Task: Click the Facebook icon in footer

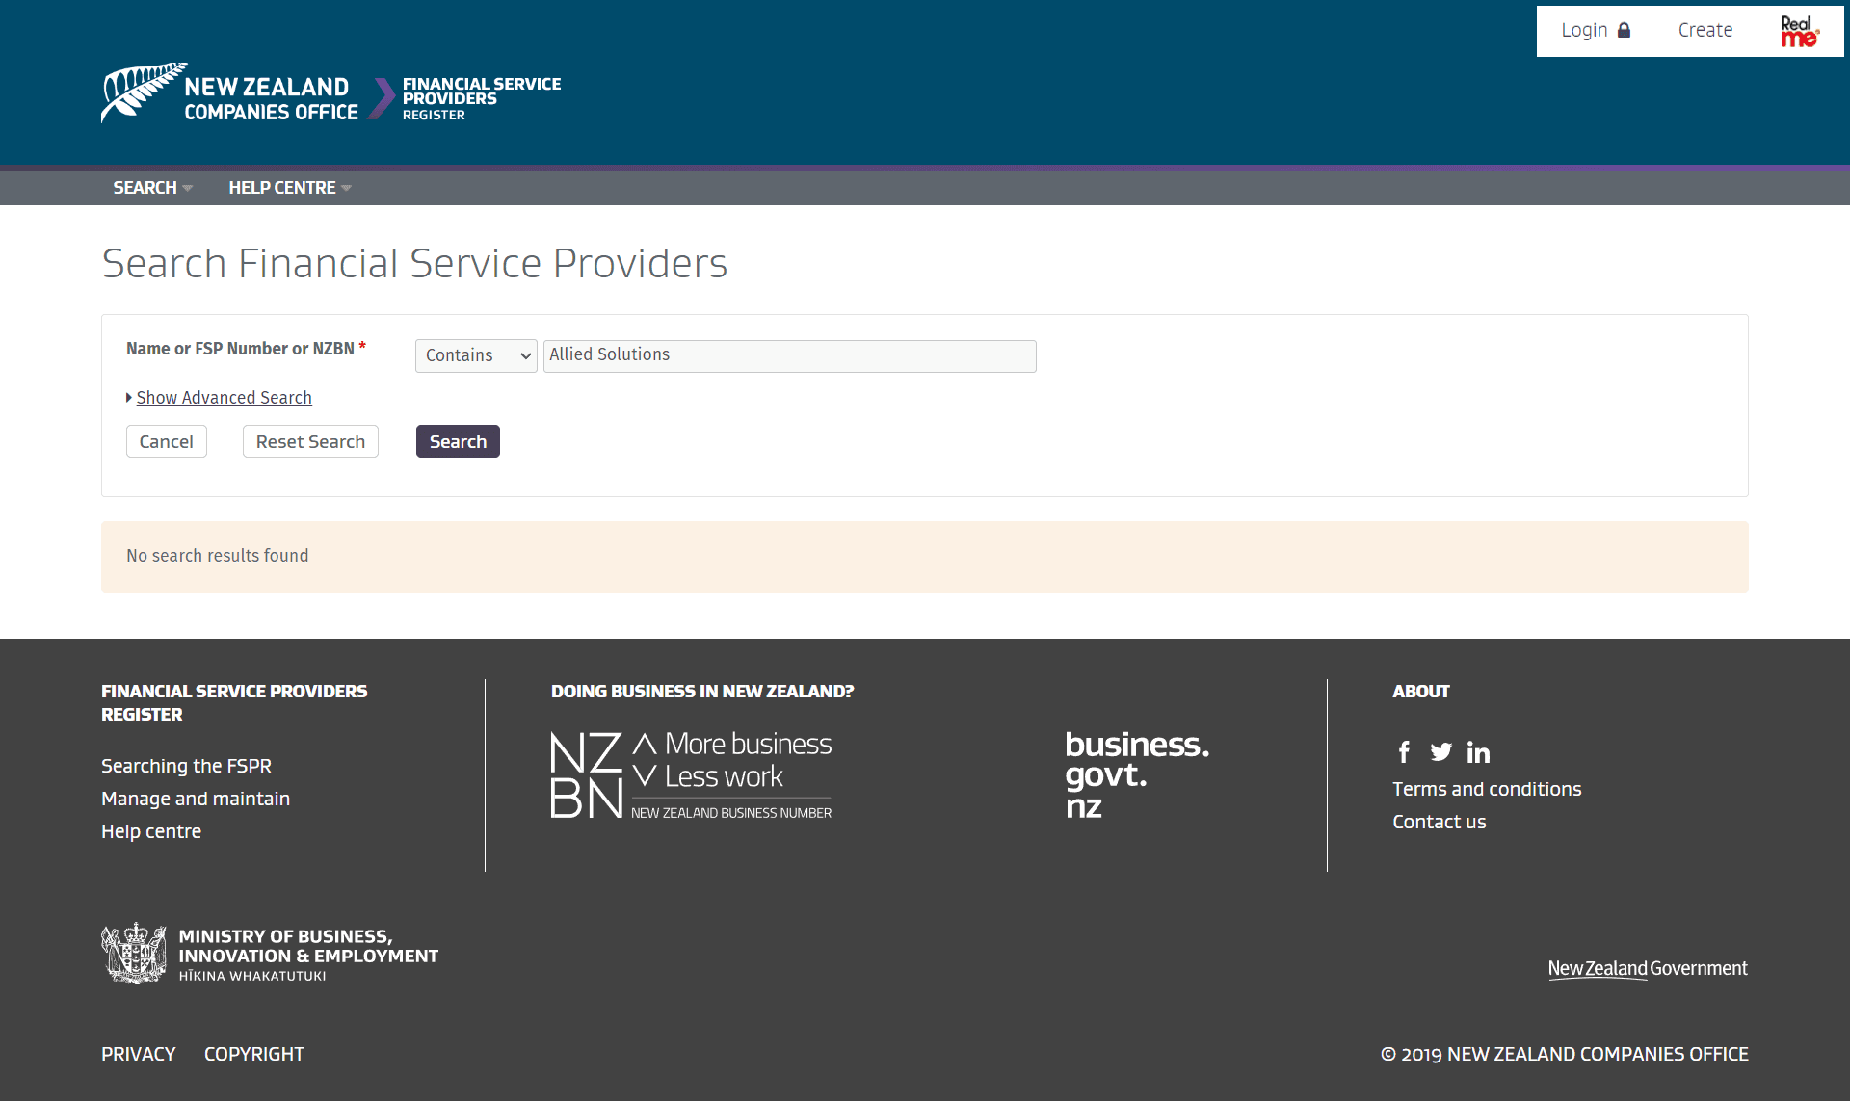Action: click(1402, 751)
